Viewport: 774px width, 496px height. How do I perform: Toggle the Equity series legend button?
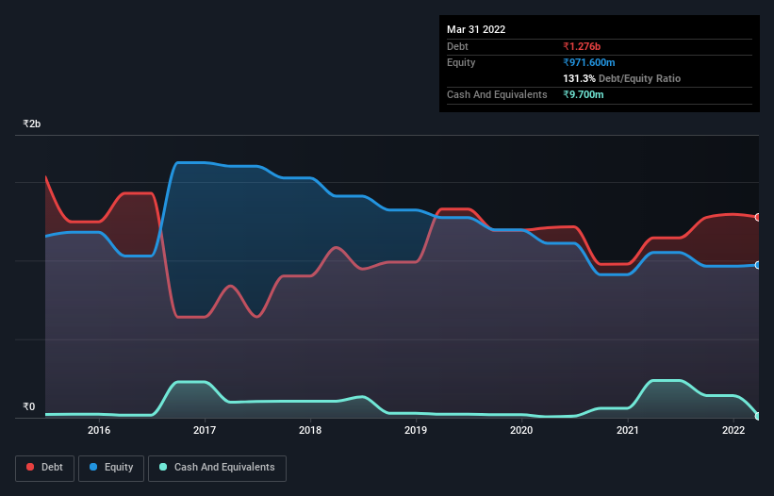111,468
